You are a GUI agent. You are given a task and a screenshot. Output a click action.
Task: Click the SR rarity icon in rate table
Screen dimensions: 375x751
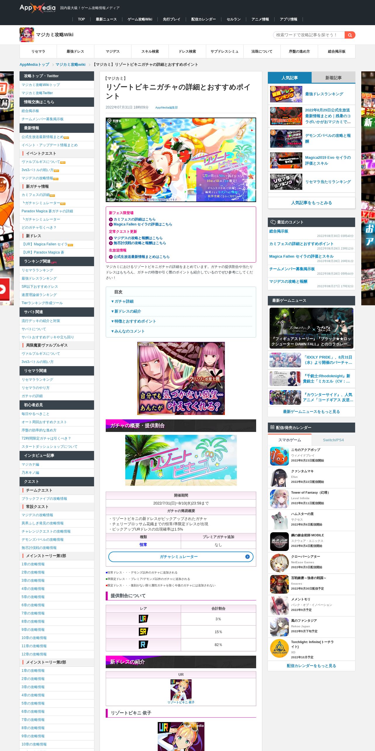(x=143, y=632)
